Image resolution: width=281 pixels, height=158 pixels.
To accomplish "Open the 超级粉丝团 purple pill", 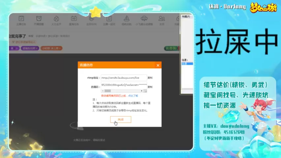I will coord(30,48).
